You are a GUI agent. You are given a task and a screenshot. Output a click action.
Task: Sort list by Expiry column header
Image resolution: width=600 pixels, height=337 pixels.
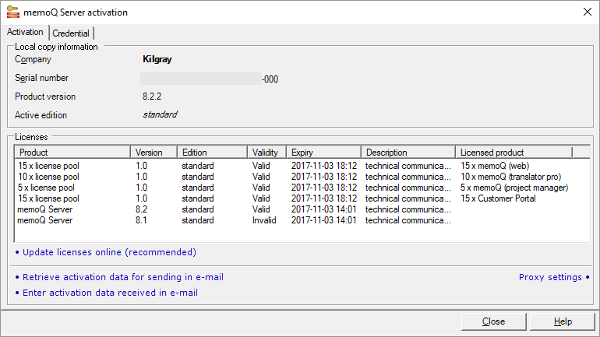pos(323,153)
